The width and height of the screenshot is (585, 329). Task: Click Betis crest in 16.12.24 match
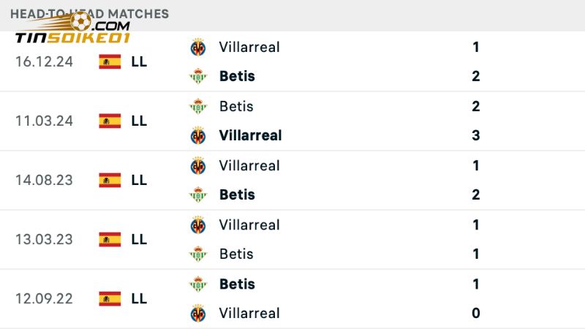pyautogui.click(x=197, y=76)
